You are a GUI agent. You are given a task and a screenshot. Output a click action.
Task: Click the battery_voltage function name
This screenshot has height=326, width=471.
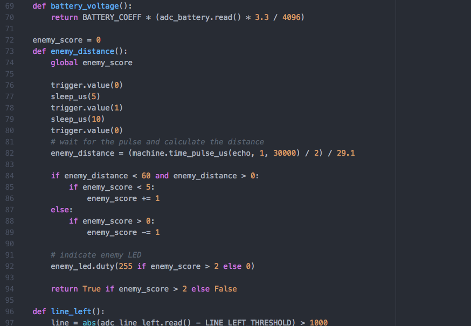[x=85, y=6]
